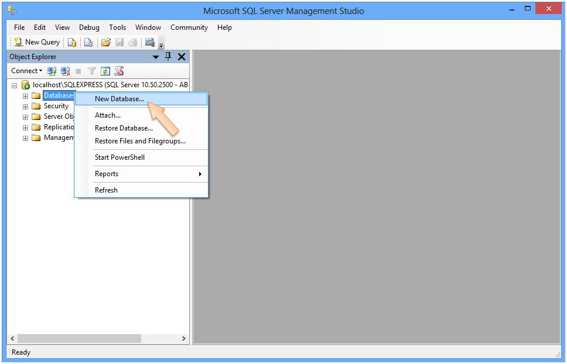Viewport: 567px width, 364px height.
Task: Open the Community menu
Action: point(189,28)
